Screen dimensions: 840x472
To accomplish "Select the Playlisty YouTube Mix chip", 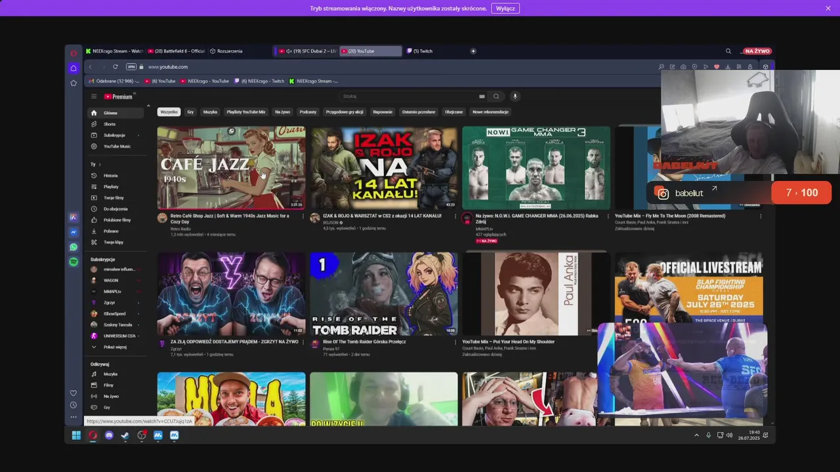I will point(246,112).
